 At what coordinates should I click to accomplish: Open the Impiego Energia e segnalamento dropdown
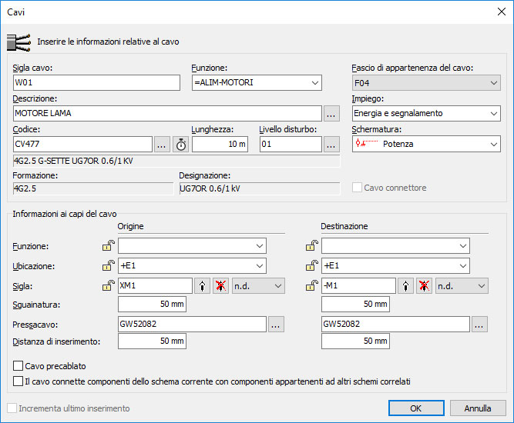tap(494, 114)
